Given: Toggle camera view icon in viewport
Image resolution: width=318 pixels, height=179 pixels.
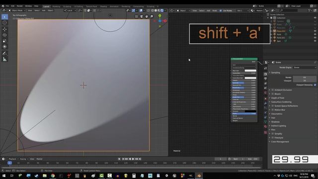Looking at the screenshot, I should tap(141, 16).
